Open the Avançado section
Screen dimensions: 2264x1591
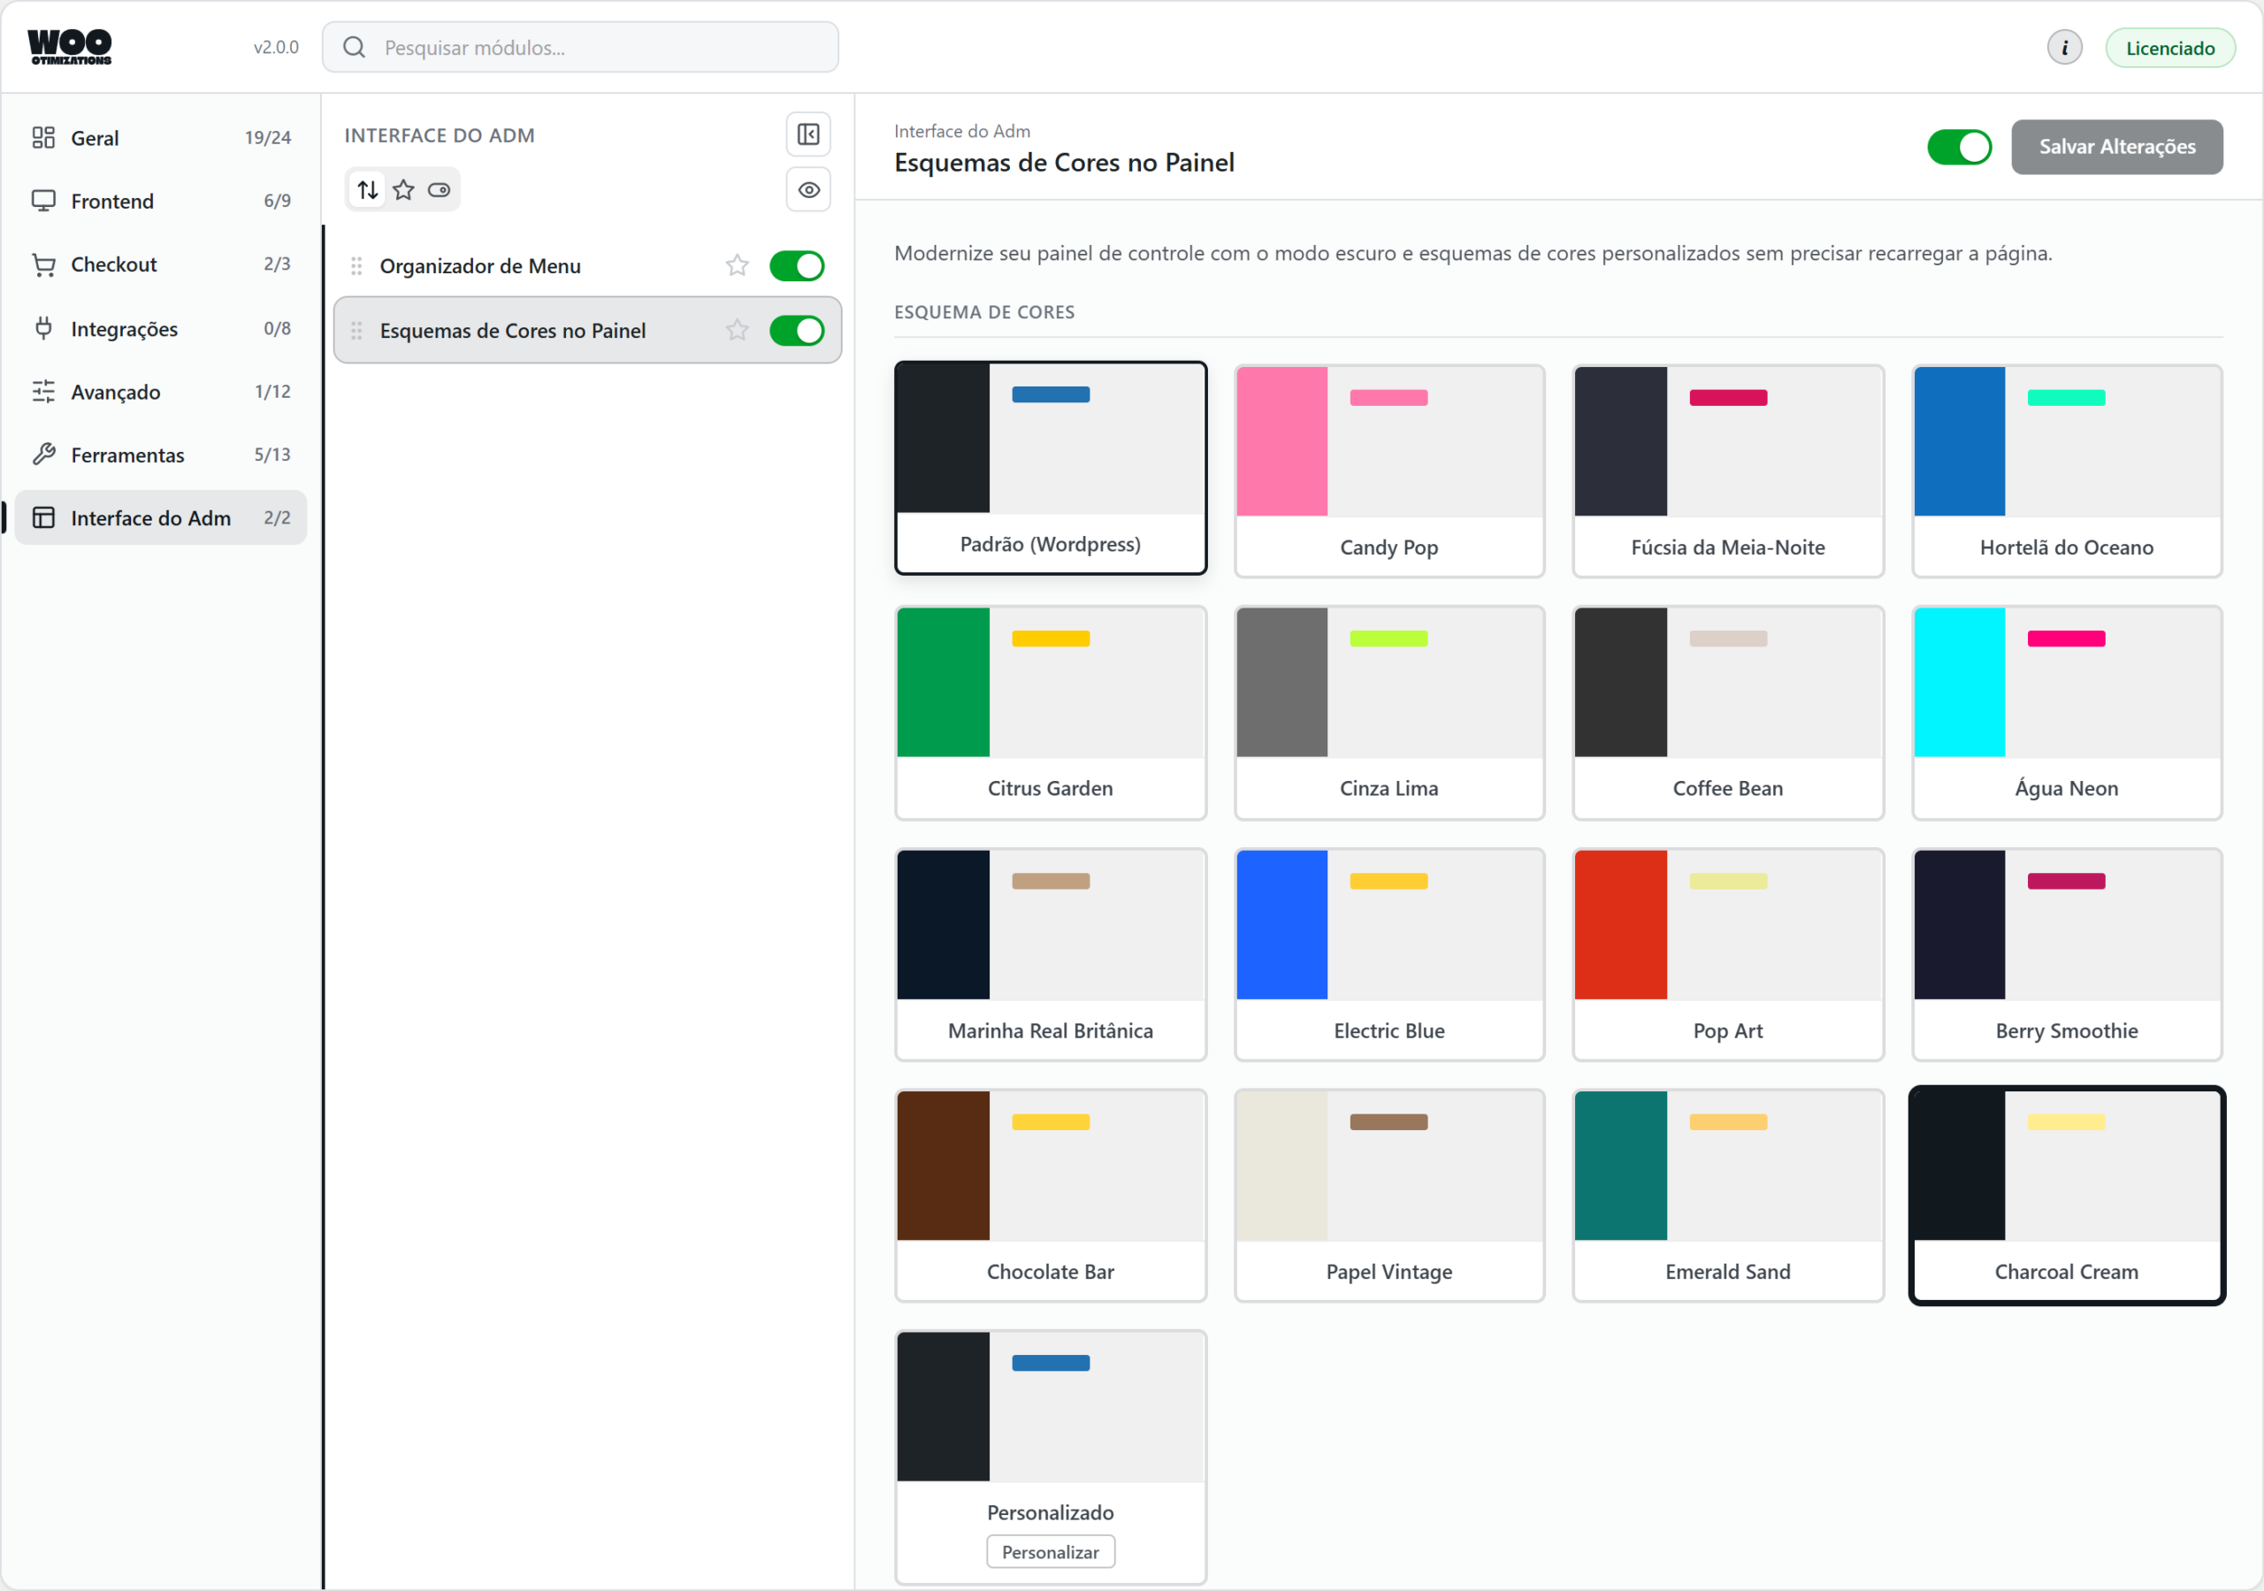161,392
